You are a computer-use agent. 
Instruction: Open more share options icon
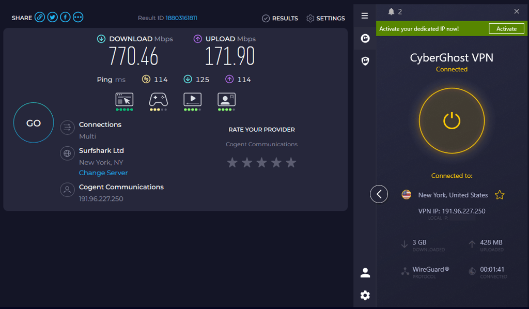78,17
